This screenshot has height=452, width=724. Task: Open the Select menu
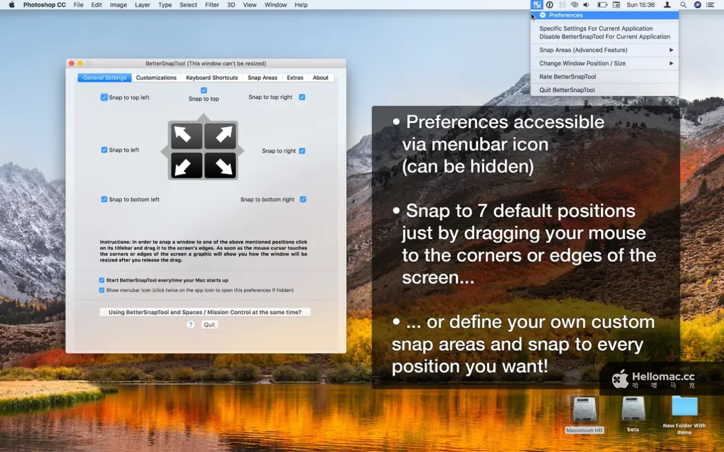point(188,5)
